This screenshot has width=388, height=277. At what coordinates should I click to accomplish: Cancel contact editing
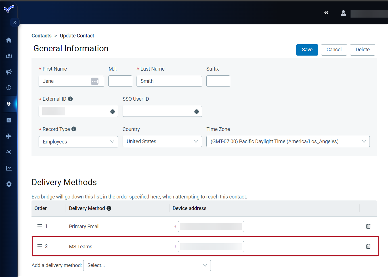tap(334, 50)
